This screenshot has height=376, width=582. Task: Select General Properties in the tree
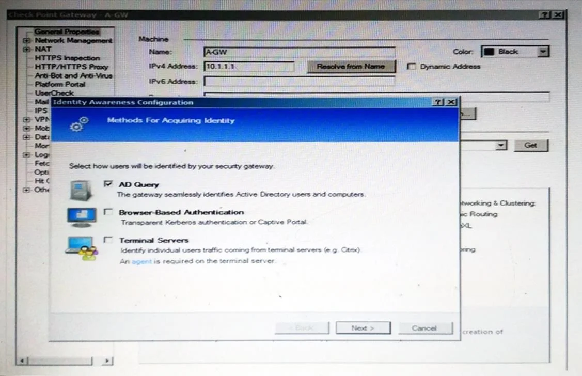[x=67, y=32]
